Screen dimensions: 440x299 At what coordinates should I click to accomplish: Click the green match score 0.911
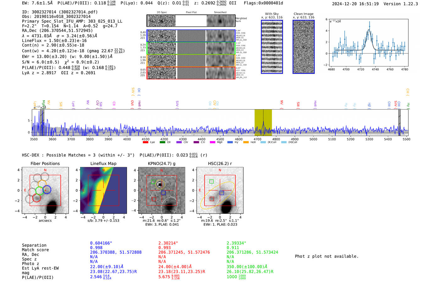pyautogui.click(x=233, y=248)
